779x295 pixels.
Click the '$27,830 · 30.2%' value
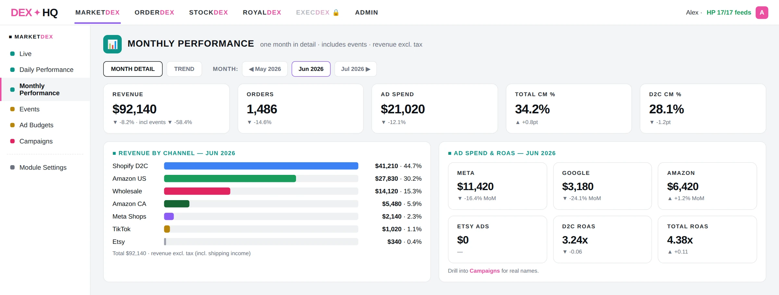point(398,178)
